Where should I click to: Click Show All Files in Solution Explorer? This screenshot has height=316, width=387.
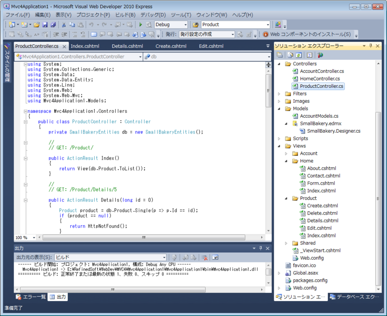coord(291,55)
